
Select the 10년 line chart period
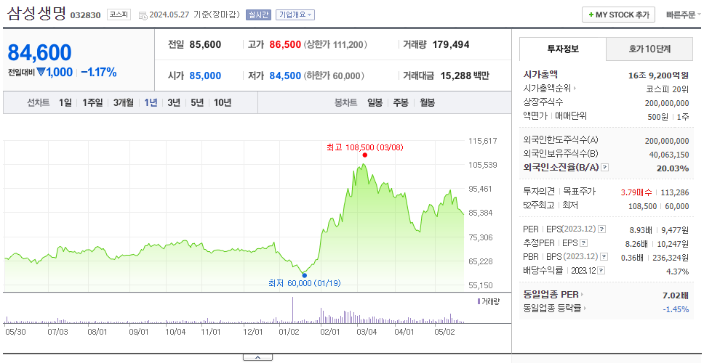point(223,102)
